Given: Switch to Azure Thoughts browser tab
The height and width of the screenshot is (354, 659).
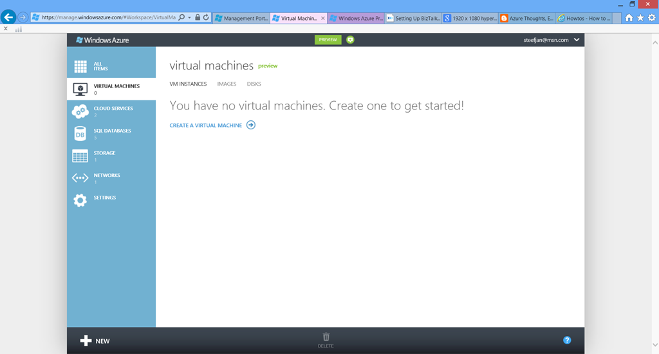Looking at the screenshot, I should pyautogui.click(x=527, y=18).
